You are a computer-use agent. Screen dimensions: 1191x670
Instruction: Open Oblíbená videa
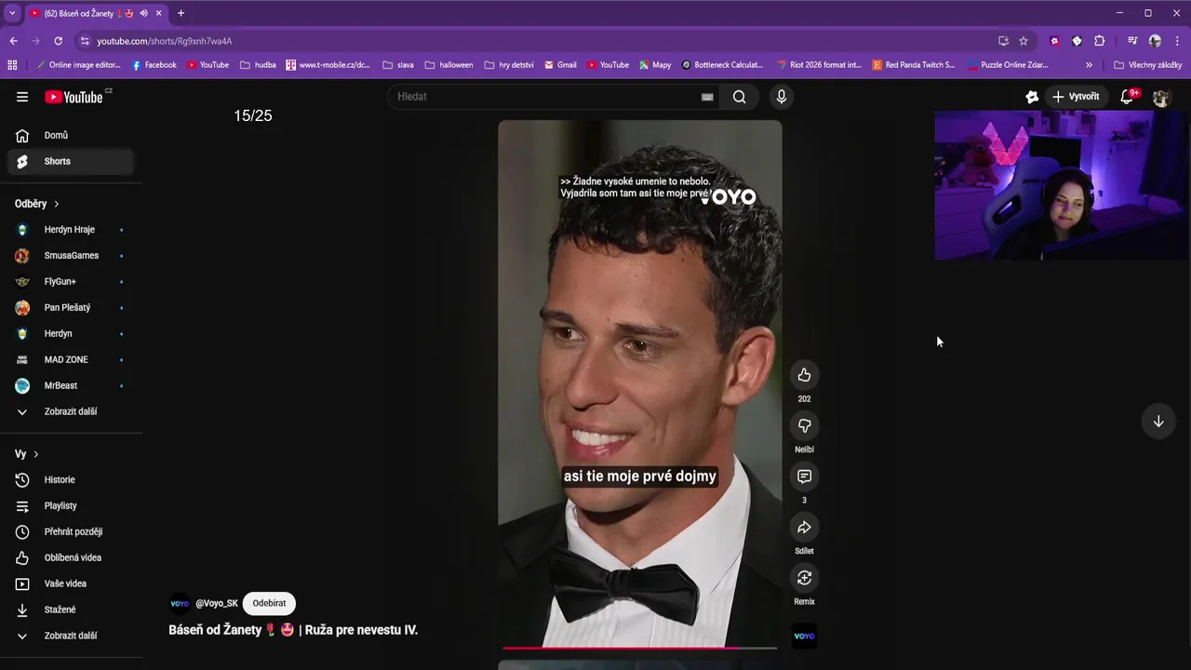(71, 558)
